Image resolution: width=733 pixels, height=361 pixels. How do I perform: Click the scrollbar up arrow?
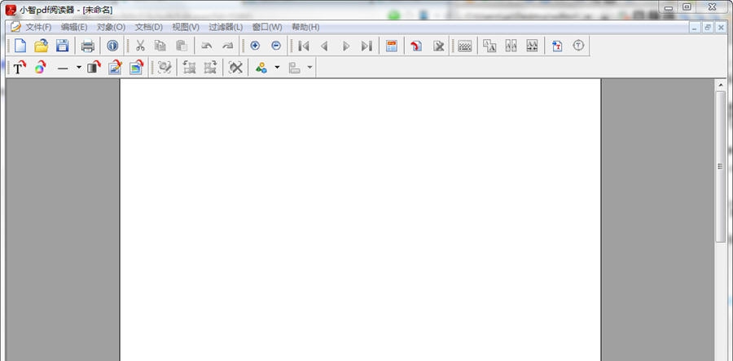[720, 85]
